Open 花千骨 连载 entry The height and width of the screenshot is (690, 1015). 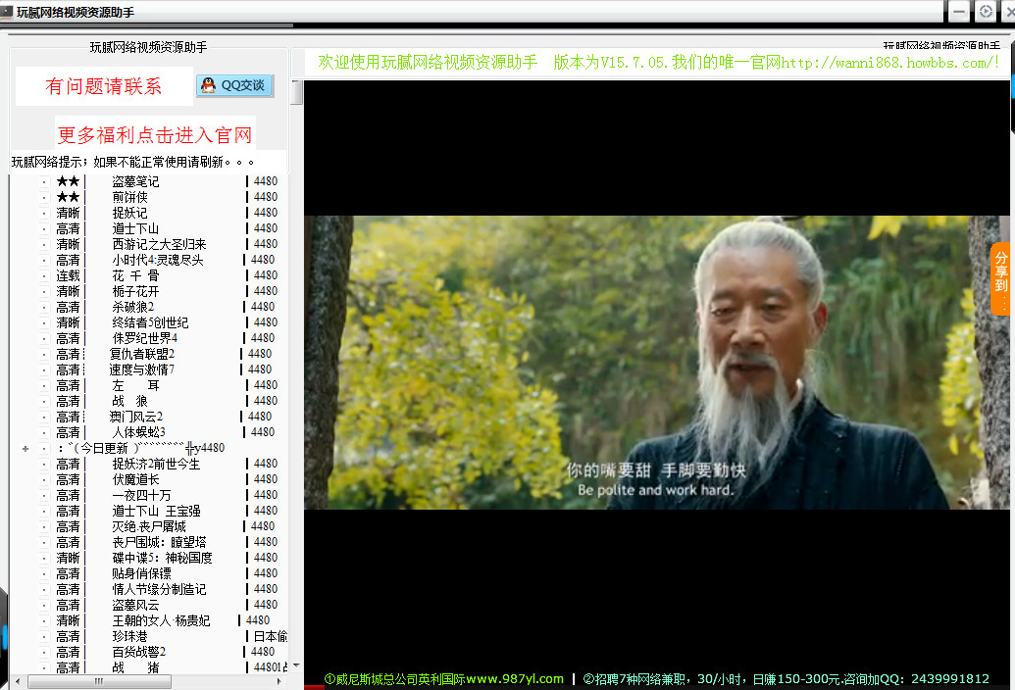pyautogui.click(x=135, y=275)
